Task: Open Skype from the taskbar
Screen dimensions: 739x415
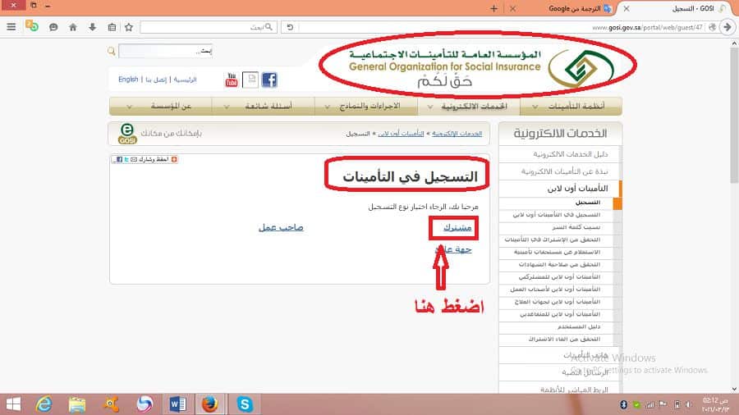Action: click(245, 404)
